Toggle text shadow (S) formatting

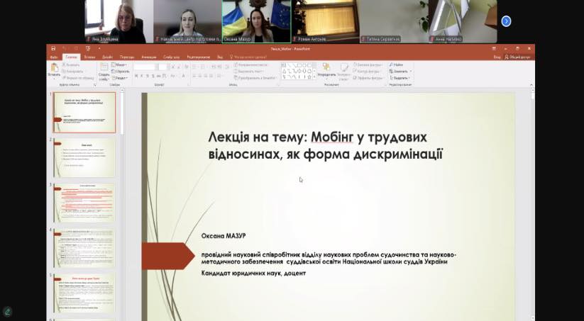(x=153, y=76)
